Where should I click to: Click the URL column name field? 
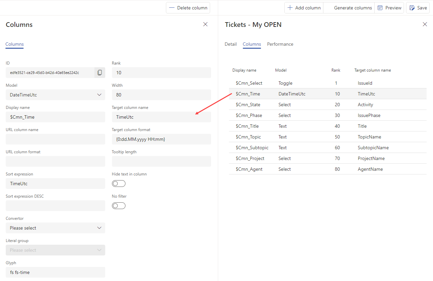click(55, 139)
